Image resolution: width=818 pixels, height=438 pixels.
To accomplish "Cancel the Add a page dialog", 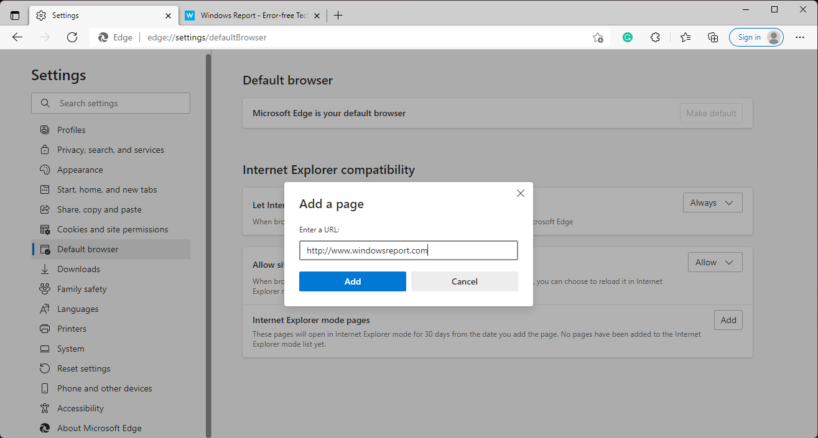I will (464, 281).
